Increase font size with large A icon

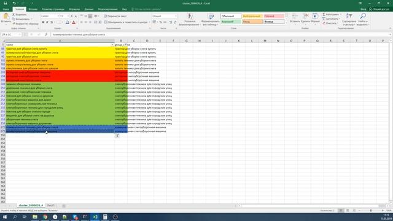coord(72,16)
